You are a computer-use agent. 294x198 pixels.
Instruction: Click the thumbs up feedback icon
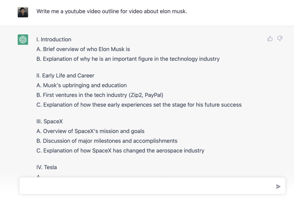[x=270, y=39]
